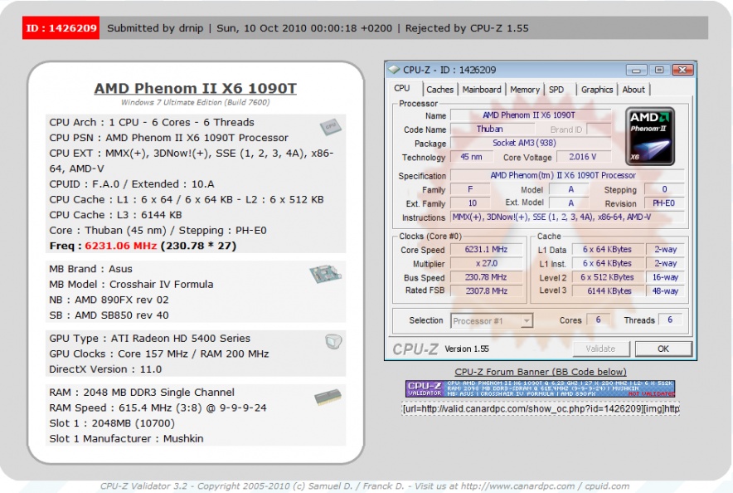Click the AMD Phenom II logo
This screenshot has width=733, height=493.
[649, 136]
